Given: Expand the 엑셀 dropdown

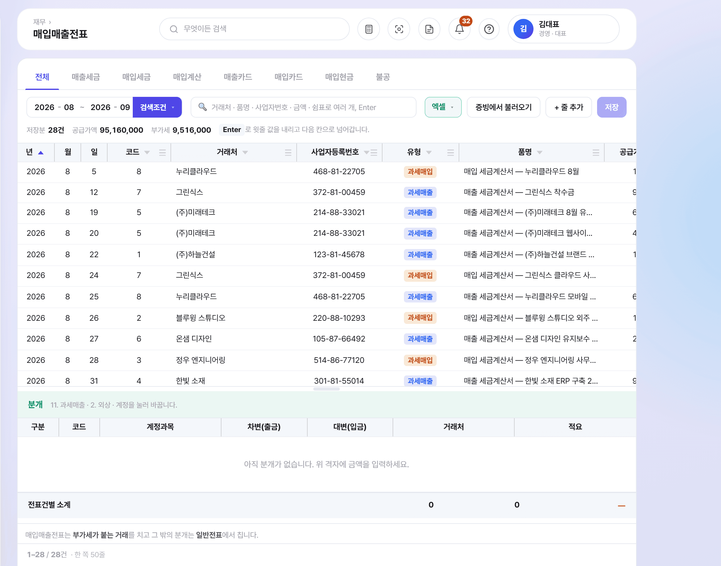Looking at the screenshot, I should [443, 107].
